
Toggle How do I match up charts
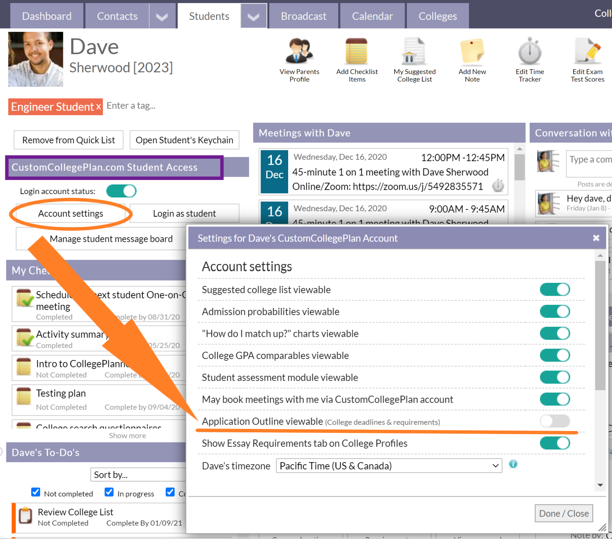(555, 333)
